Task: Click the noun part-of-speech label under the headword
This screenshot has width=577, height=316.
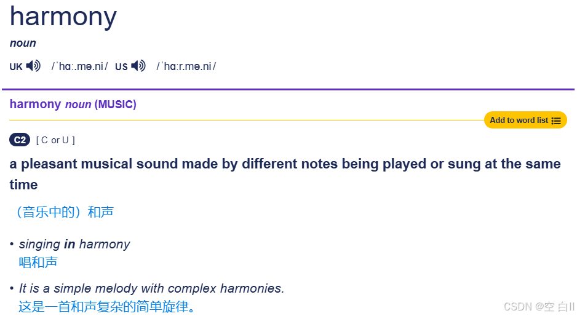Action: click(x=23, y=43)
